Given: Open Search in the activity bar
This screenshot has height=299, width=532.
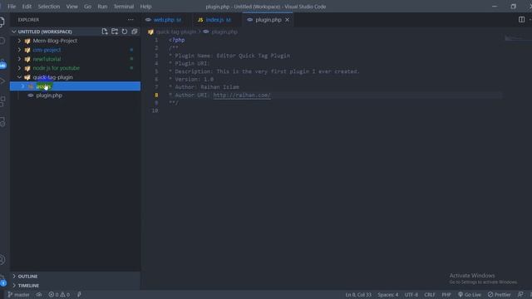Looking at the screenshot, I should [2, 41].
